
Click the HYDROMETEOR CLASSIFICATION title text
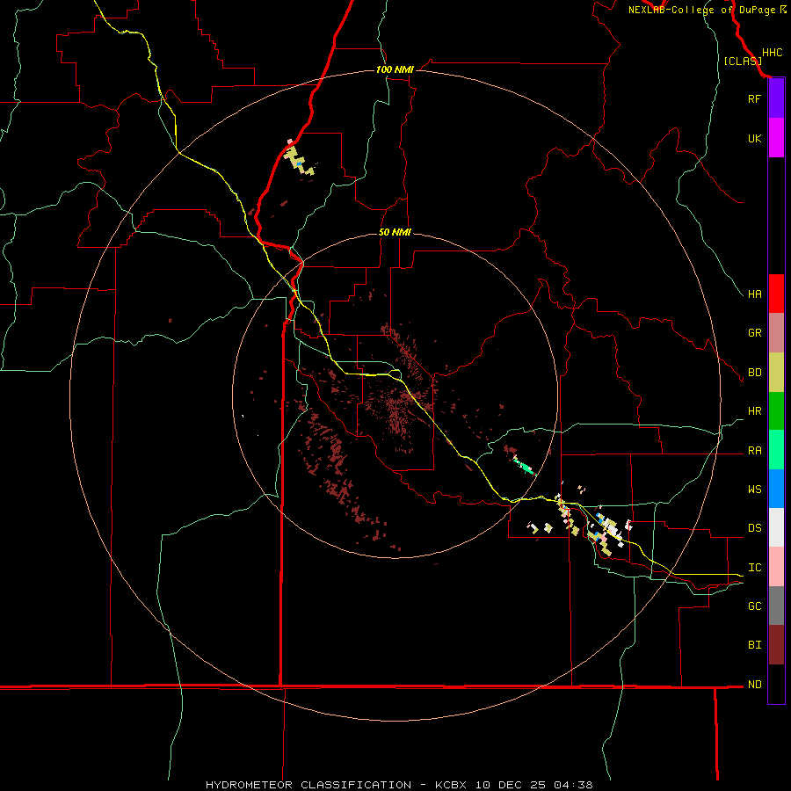coord(308,785)
